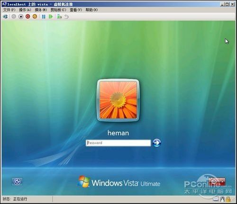Click the heman flower account picture
This screenshot has width=237, height=204.
[x=118, y=100]
